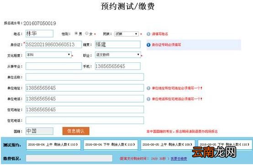Click the 单位电话 input field

[84, 99]
